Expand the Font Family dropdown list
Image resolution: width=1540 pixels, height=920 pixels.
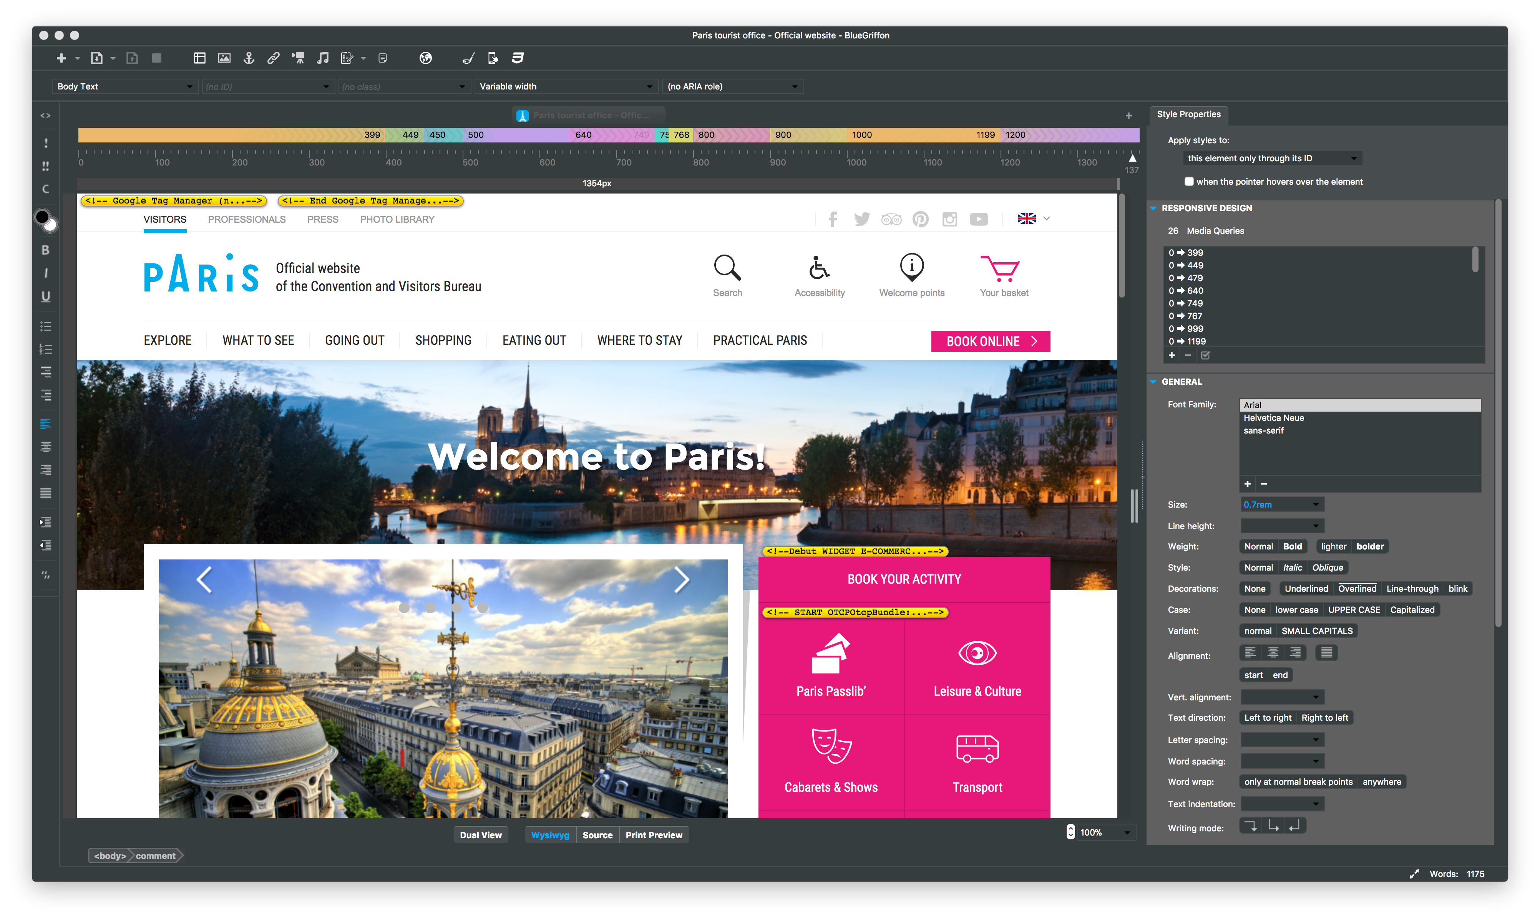point(1359,405)
